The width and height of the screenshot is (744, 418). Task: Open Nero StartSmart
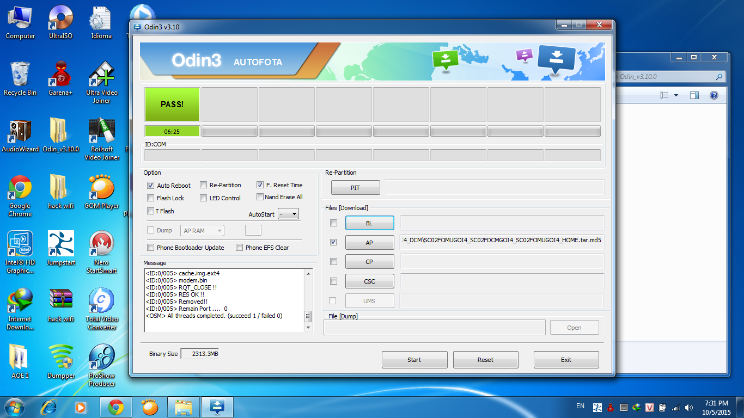tap(101, 253)
